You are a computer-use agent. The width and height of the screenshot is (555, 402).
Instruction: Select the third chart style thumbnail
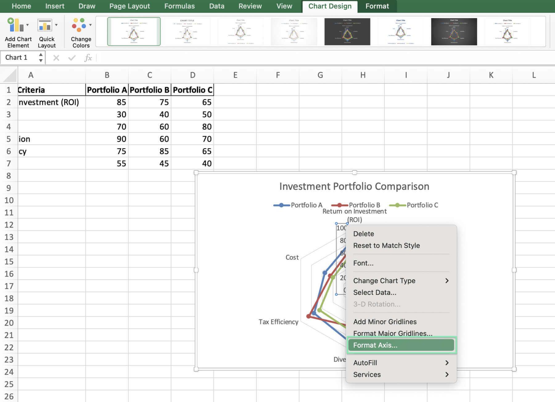coord(240,31)
